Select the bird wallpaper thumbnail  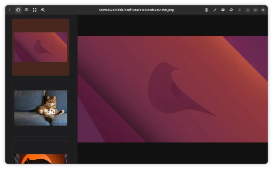[41, 47]
